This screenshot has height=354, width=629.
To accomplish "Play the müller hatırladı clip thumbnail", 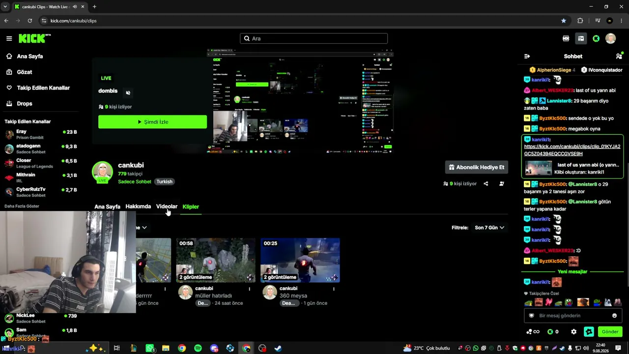I will click(x=216, y=260).
